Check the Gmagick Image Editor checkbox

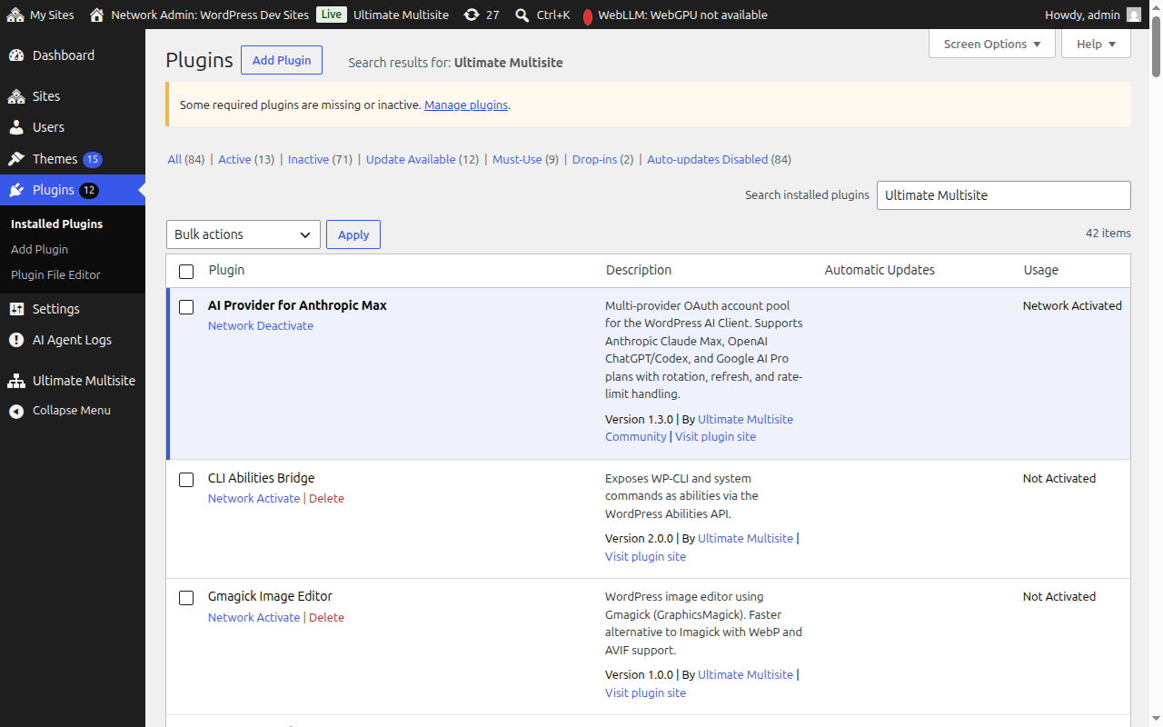(x=186, y=598)
